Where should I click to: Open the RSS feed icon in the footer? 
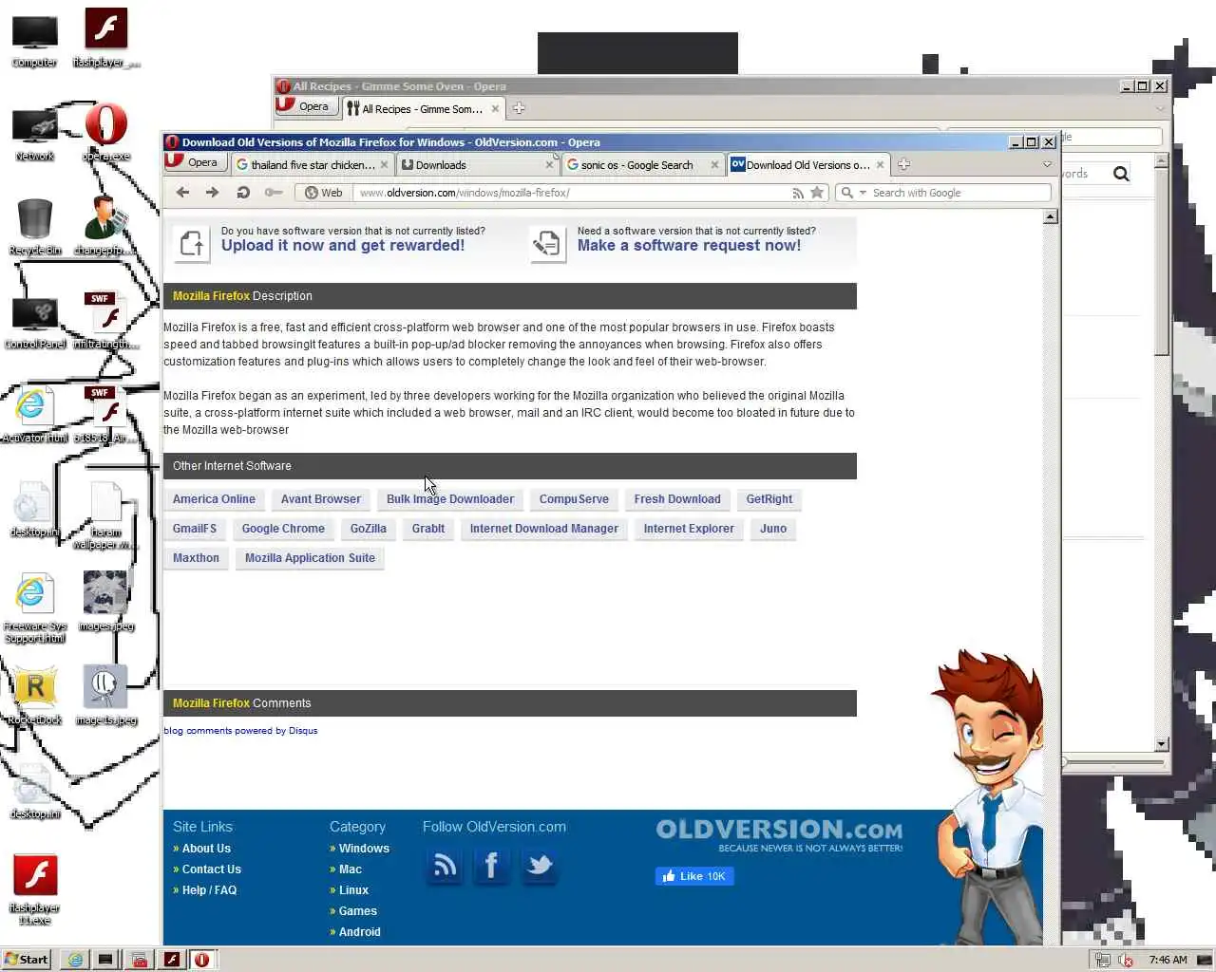coord(444,866)
